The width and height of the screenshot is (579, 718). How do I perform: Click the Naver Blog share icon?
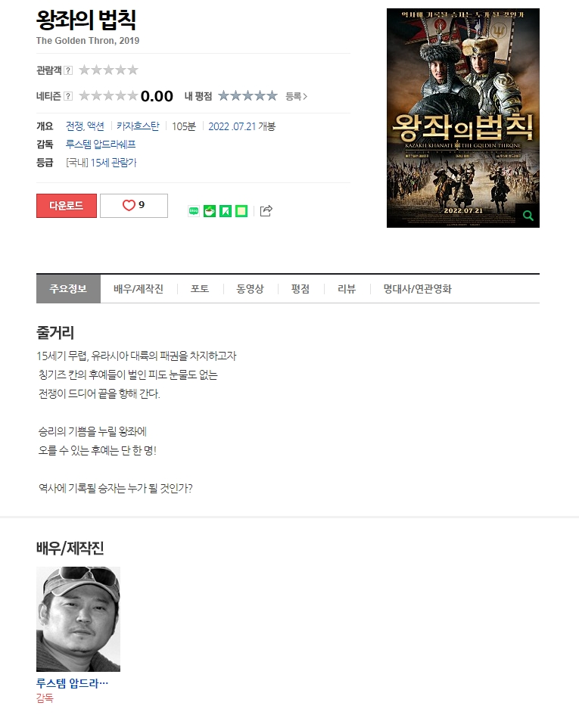tap(194, 210)
